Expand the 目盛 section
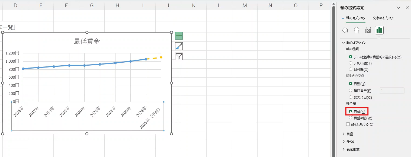Image resolution: width=411 pixels, height=157 pixels. 349,134
